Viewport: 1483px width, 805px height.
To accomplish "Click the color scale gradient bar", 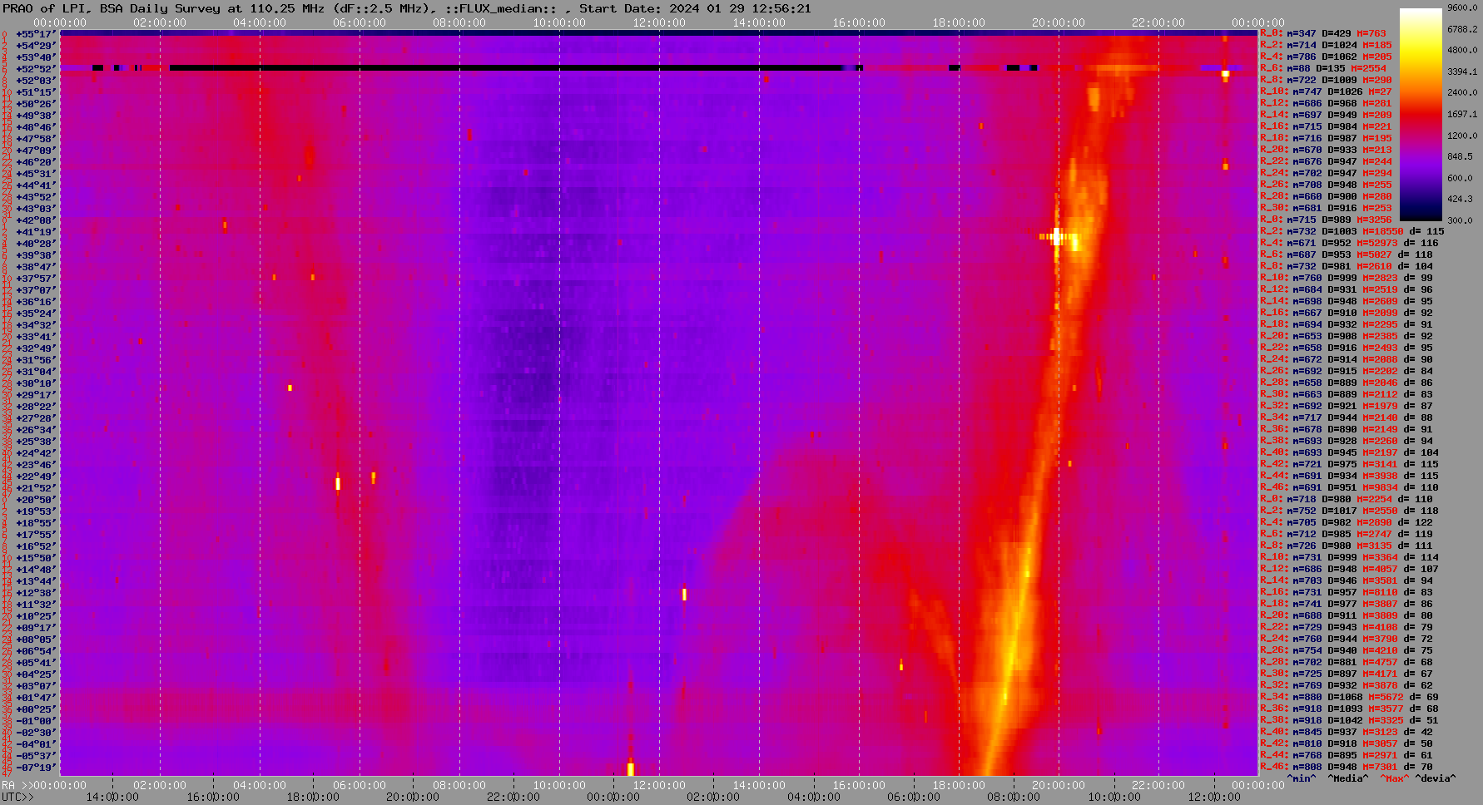I will (x=1420, y=114).
